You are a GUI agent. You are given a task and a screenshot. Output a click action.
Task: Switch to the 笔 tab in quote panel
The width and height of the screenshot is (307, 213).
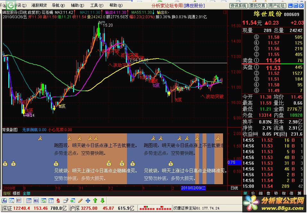[x=245, y=193]
